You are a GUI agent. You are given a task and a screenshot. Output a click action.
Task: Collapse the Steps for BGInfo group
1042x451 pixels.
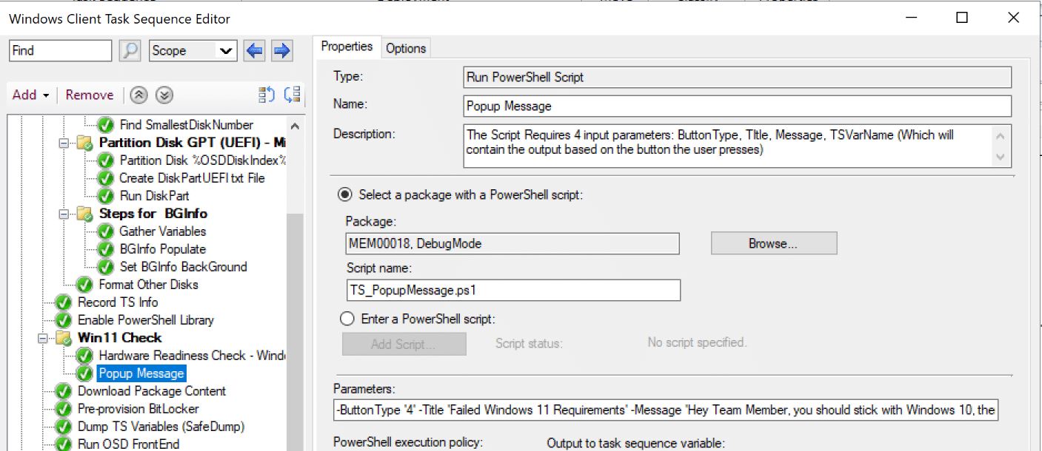click(x=64, y=214)
